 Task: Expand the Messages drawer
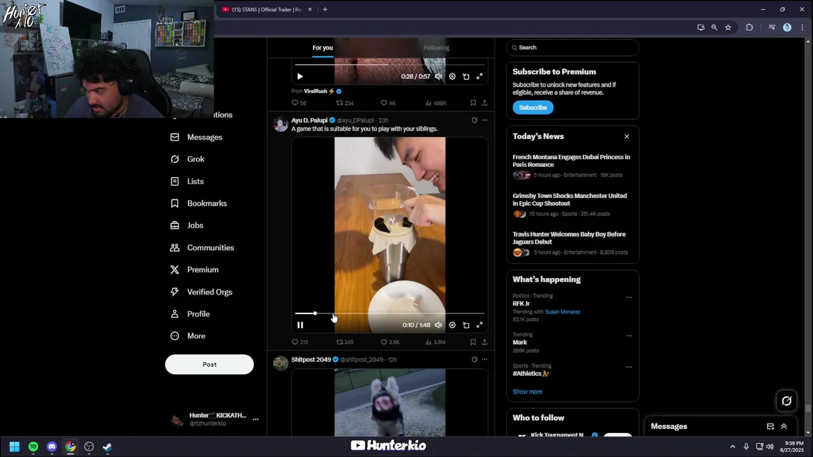pos(784,427)
